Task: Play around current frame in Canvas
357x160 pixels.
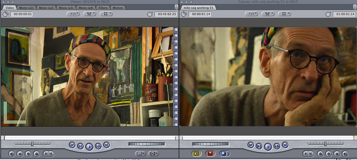Action: coord(277,146)
